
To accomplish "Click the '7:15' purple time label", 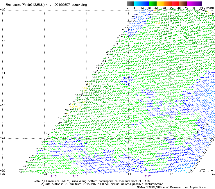I will [x=54, y=176].
